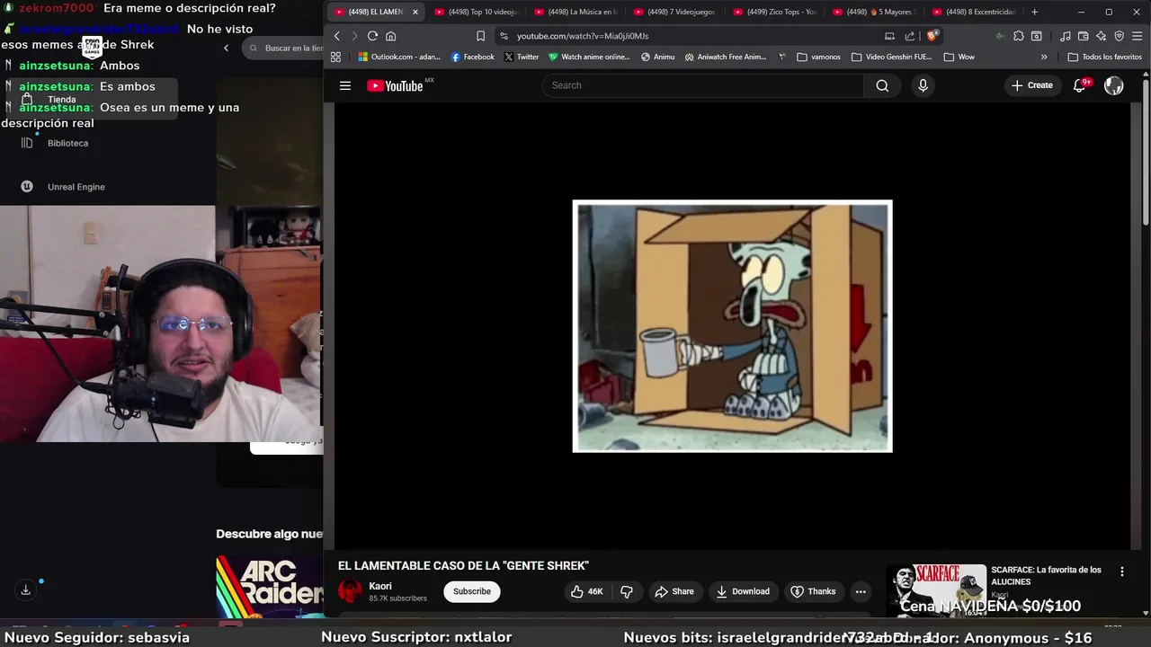Click the SCARFACE suggested video thumbnail
This screenshot has width=1151, height=647.
(x=936, y=590)
